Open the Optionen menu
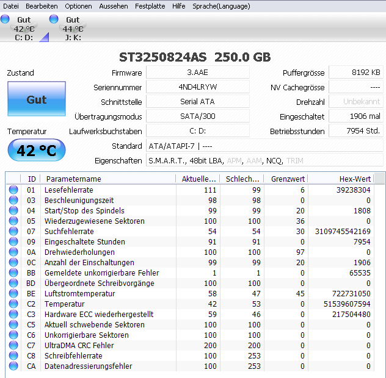 click(78, 6)
